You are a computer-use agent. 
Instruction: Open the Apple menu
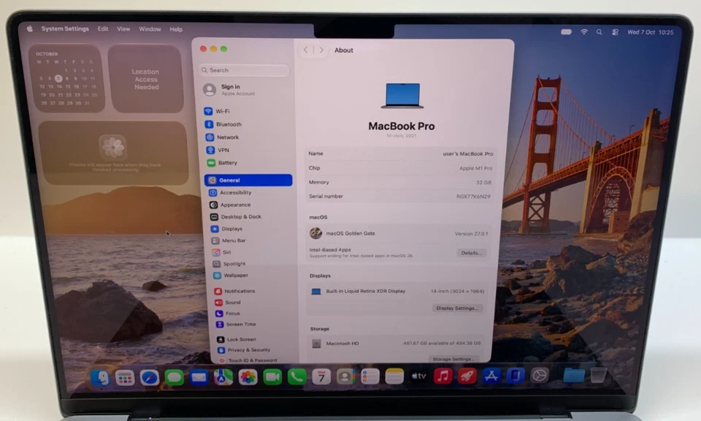[x=29, y=29]
